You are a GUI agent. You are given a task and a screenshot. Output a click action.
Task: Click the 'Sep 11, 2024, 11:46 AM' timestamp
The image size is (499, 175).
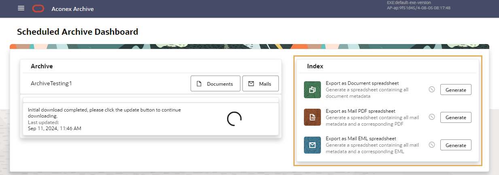[x=55, y=129]
